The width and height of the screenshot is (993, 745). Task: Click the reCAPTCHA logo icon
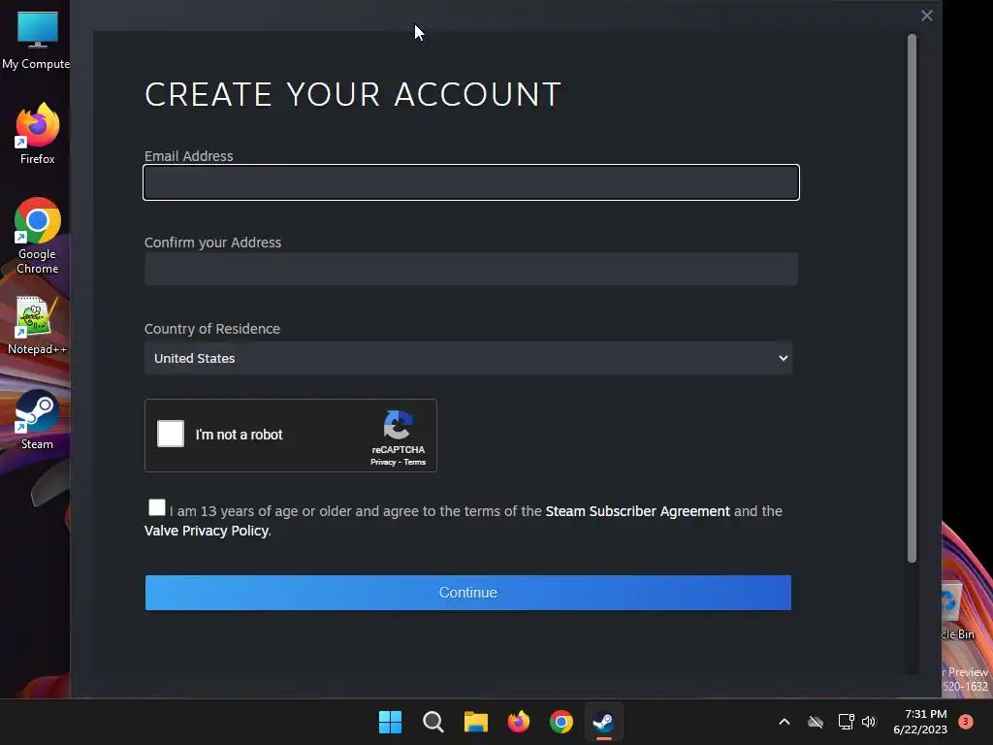(x=399, y=425)
